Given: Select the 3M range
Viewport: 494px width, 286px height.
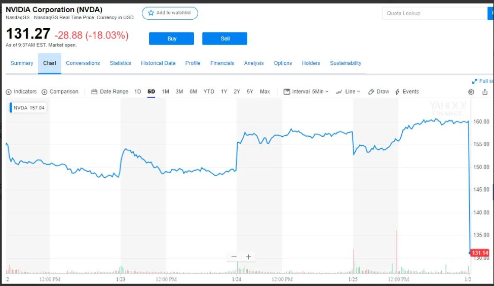Looking at the screenshot, I should point(179,92).
